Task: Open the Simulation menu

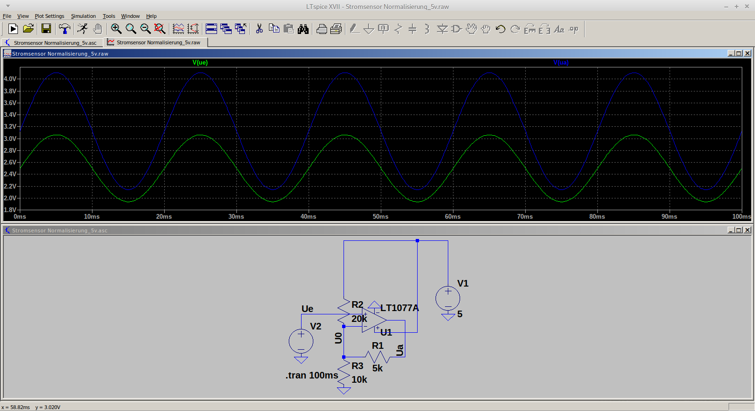Action: [83, 16]
